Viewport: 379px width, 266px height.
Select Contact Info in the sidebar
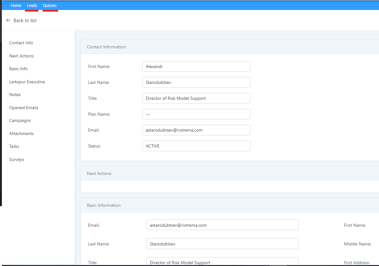[21, 43]
